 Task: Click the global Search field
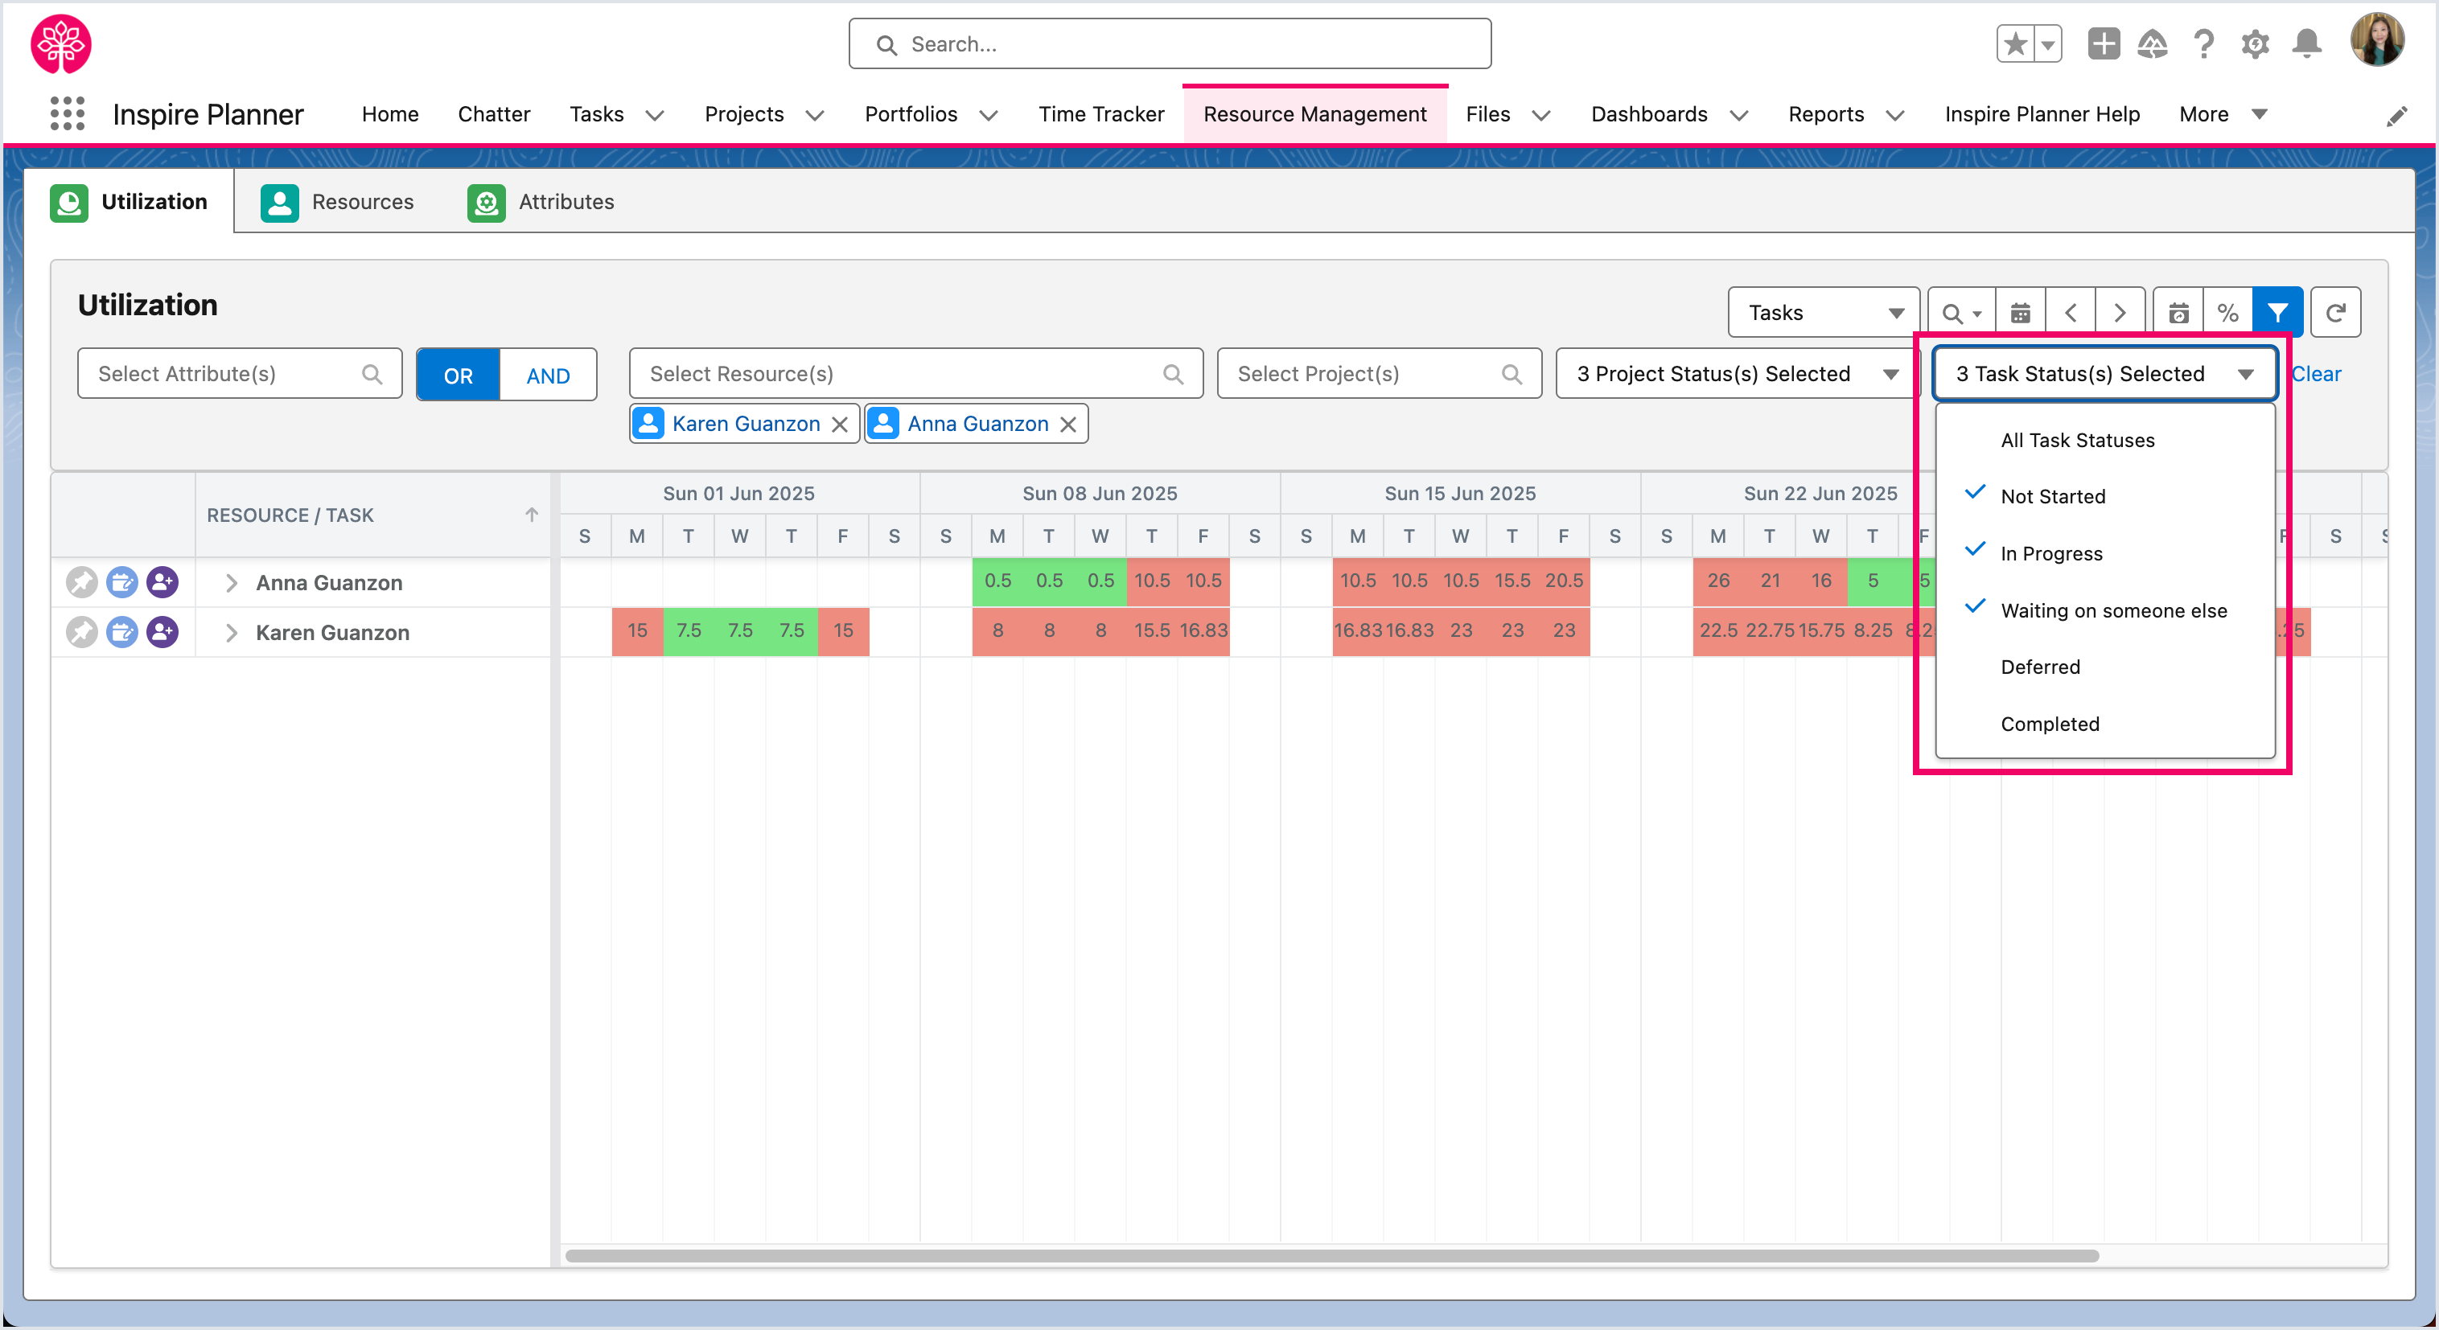tap(1170, 43)
